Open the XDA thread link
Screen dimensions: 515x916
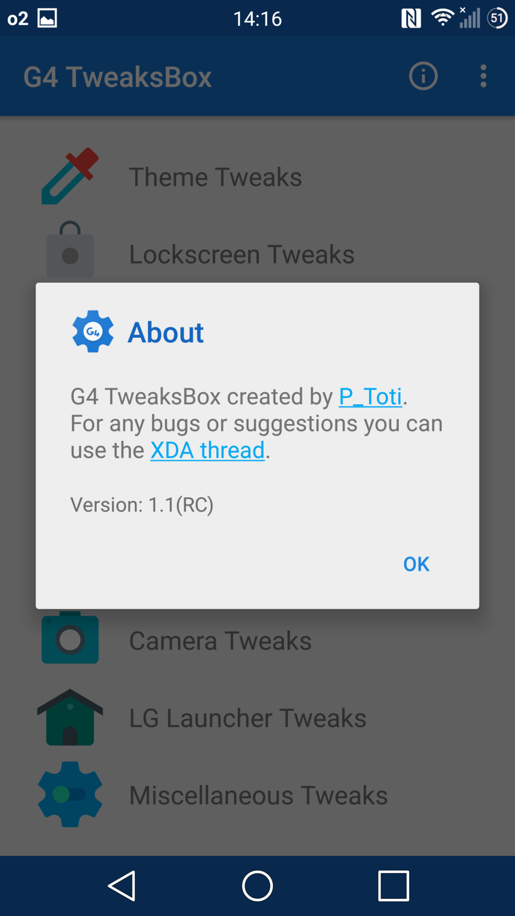click(207, 451)
